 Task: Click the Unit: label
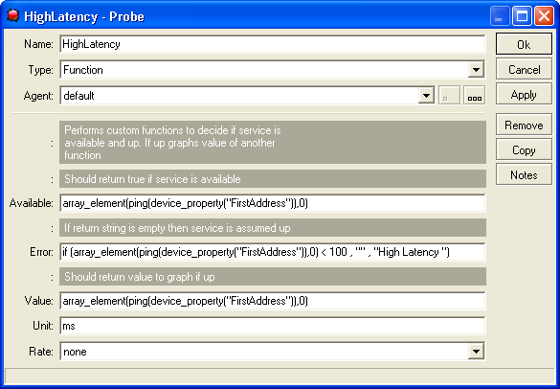(x=43, y=326)
